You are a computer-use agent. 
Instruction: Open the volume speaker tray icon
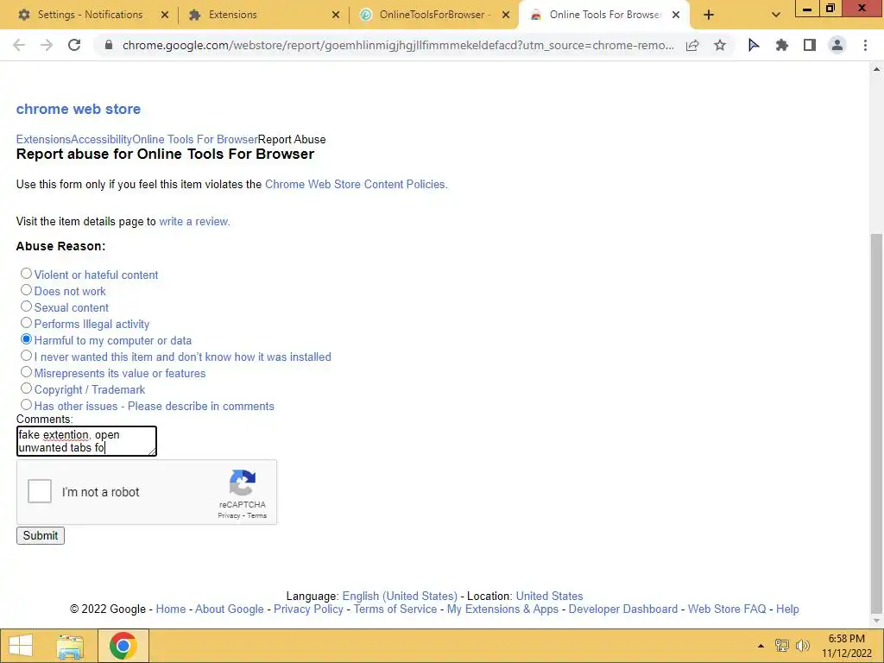803,646
